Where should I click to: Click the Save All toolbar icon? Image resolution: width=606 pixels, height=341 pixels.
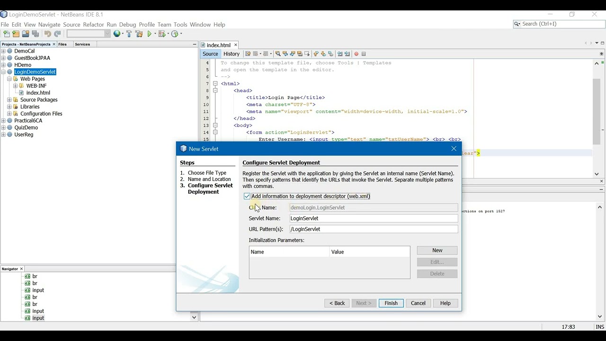click(36, 34)
